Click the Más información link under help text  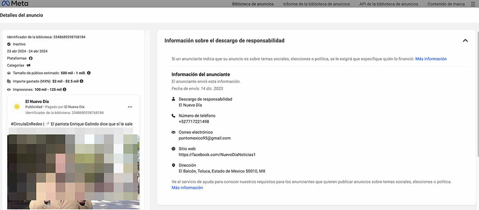(x=187, y=188)
